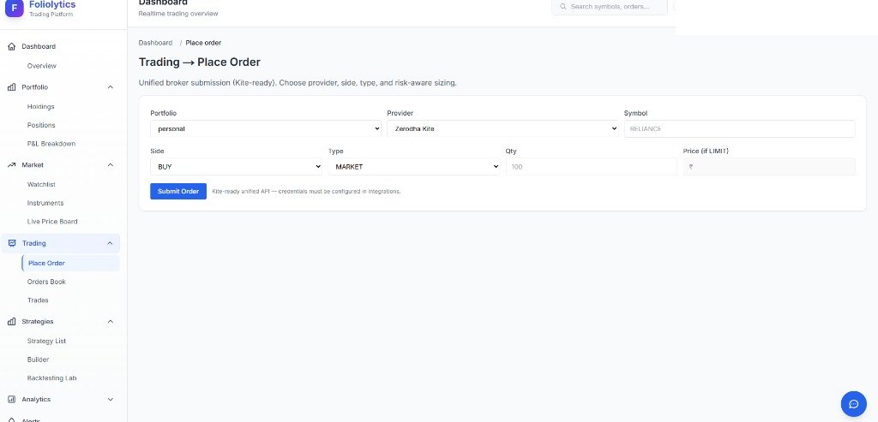Click the Trading section icon
878x422 pixels.
coord(12,243)
